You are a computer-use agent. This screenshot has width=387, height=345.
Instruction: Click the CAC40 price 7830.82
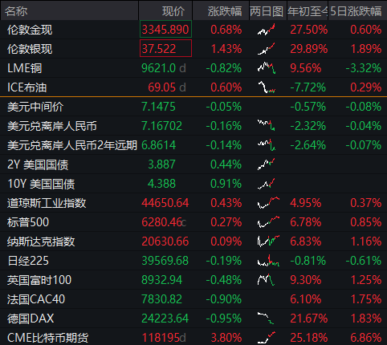[x=161, y=299]
